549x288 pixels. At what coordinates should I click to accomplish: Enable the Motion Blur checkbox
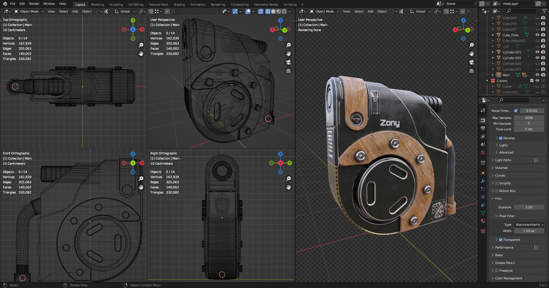pyautogui.click(x=497, y=191)
